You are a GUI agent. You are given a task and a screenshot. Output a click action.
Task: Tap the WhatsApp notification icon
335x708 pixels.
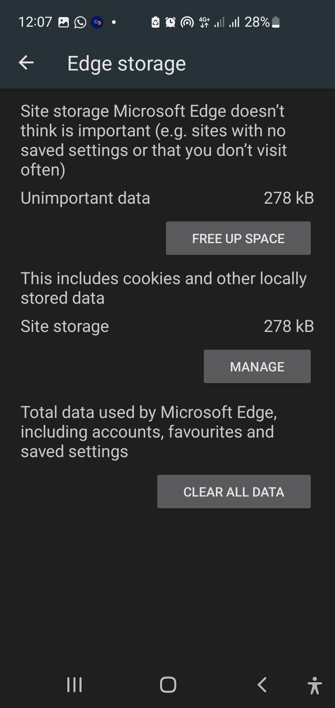[x=80, y=22]
